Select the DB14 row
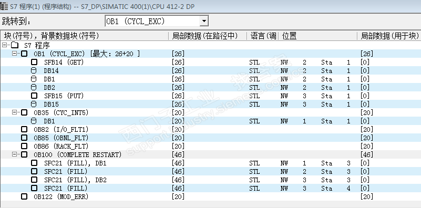421x208 pixels. pos(210,70)
